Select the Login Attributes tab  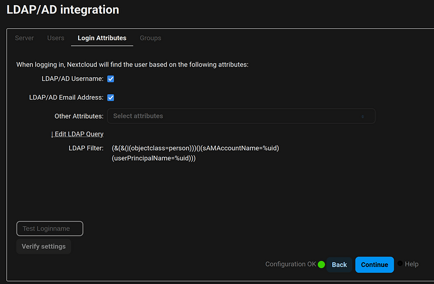[x=102, y=38]
